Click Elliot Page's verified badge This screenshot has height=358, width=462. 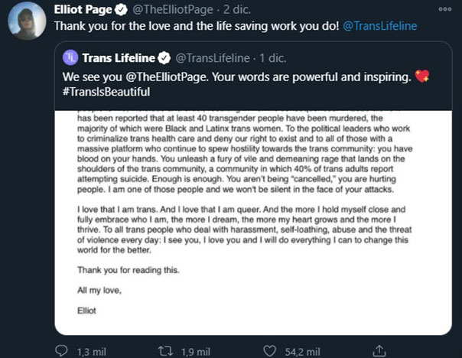(121, 10)
